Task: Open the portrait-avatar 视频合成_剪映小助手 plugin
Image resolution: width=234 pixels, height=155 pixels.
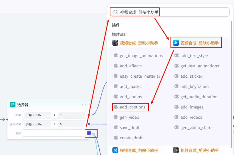Action: coord(196,150)
